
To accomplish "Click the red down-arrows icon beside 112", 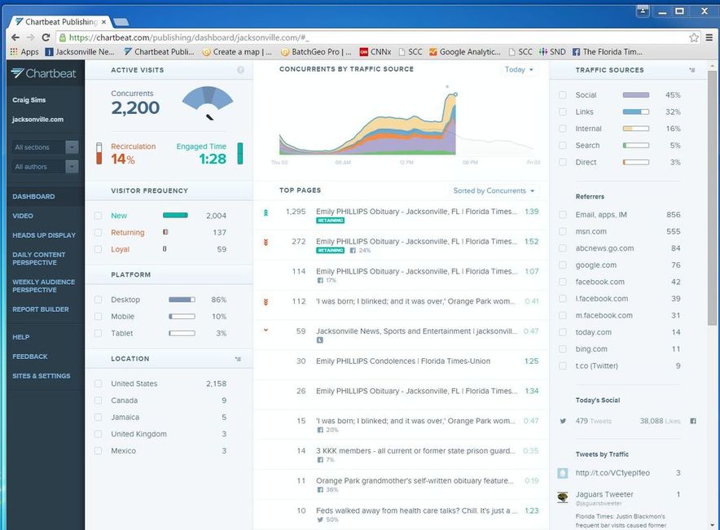I will [266, 302].
